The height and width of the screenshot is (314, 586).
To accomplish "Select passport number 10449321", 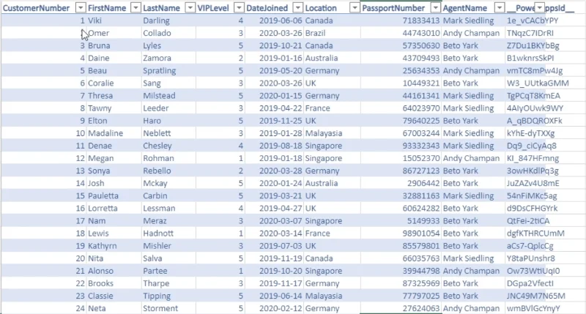I will point(401,83).
